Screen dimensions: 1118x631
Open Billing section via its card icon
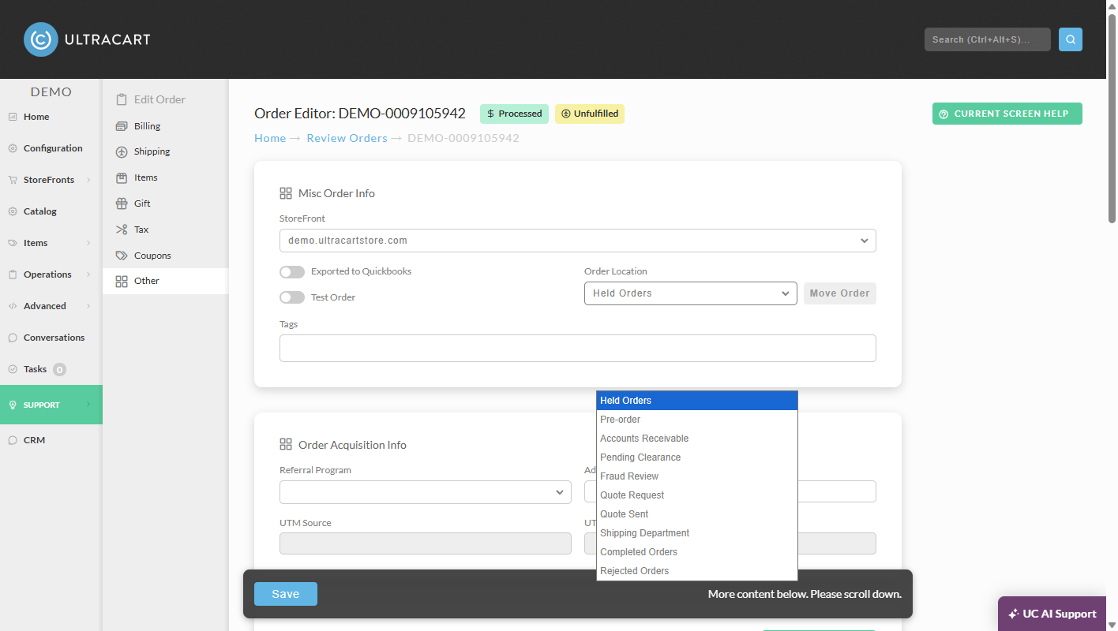coord(121,126)
